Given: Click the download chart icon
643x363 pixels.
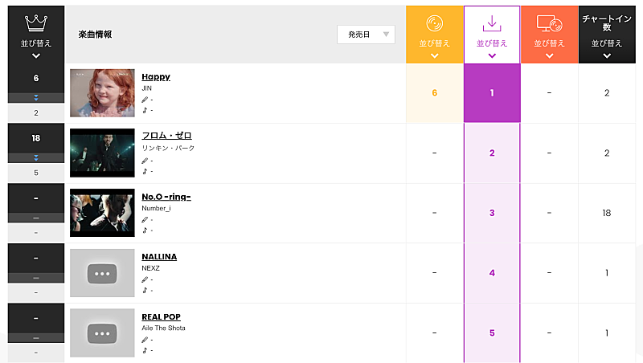Looking at the screenshot, I should 492,24.
